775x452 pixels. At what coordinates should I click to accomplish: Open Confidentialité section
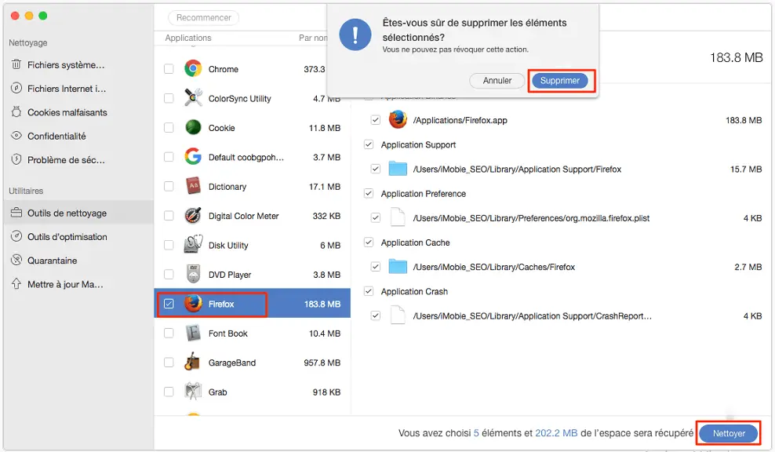78,136
